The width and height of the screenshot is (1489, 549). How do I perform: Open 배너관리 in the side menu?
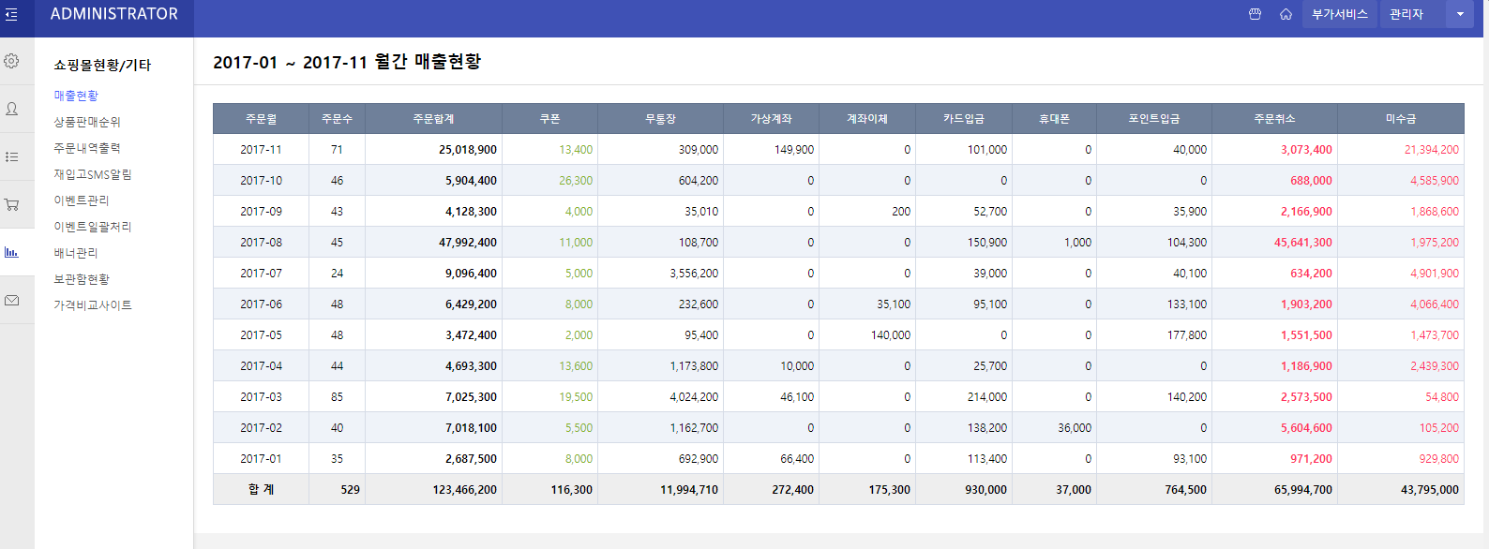(x=76, y=253)
